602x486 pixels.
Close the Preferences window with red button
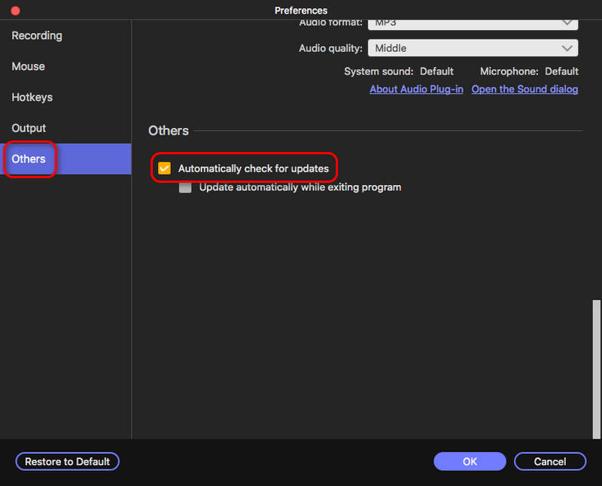click(x=15, y=11)
